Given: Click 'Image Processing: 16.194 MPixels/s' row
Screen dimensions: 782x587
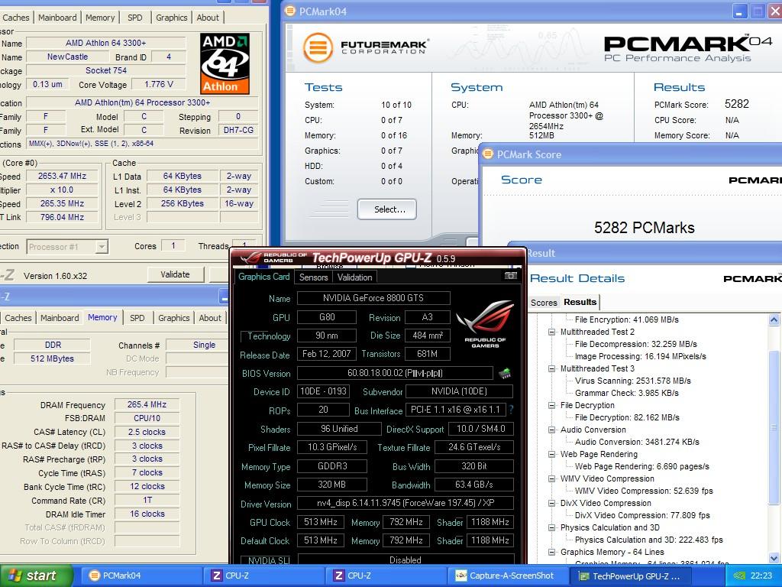Looking at the screenshot, I should tap(641, 356).
